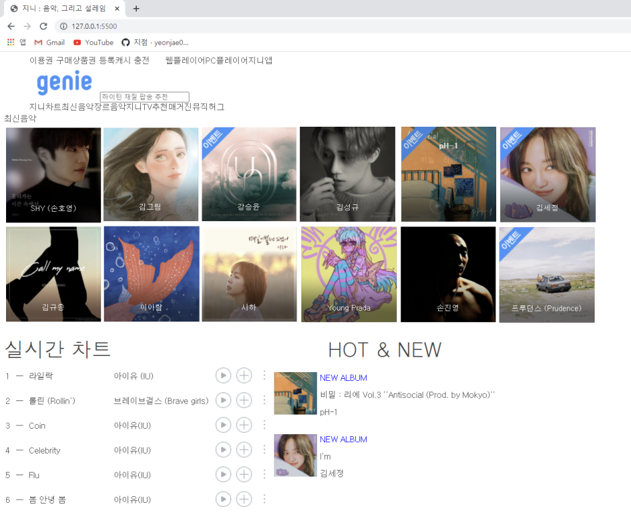The image size is (631, 513).
Task: Open the Gmail bookmark
Action: [49, 42]
